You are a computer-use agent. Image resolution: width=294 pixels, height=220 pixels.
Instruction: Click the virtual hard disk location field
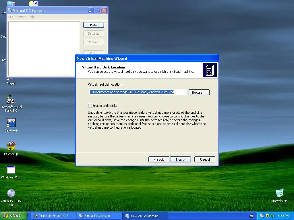(137, 92)
